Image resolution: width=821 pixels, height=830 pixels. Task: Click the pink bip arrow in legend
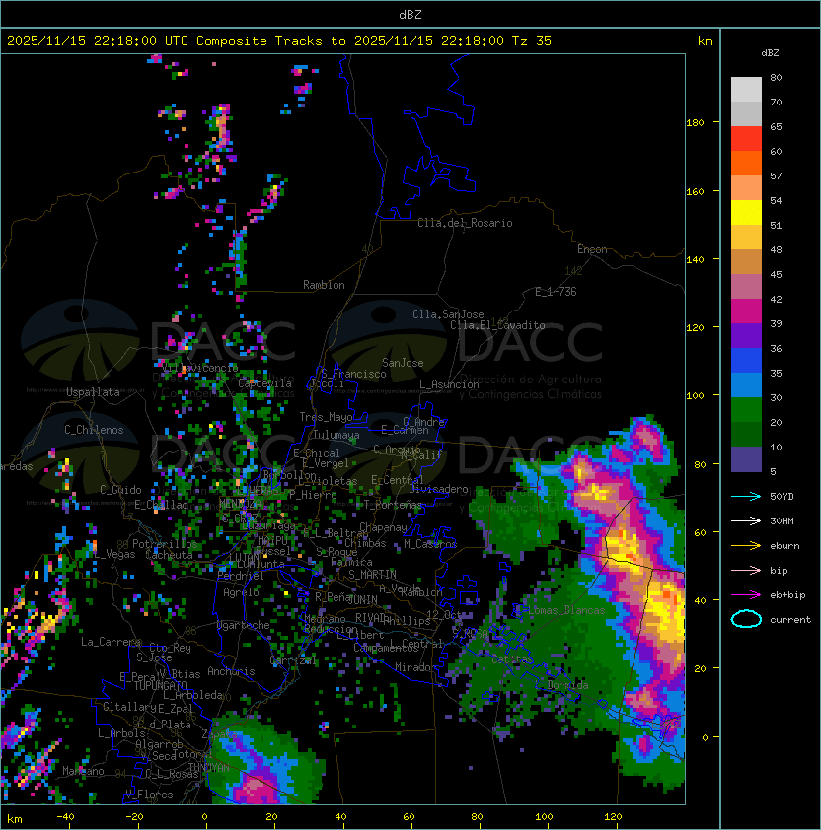[746, 570]
